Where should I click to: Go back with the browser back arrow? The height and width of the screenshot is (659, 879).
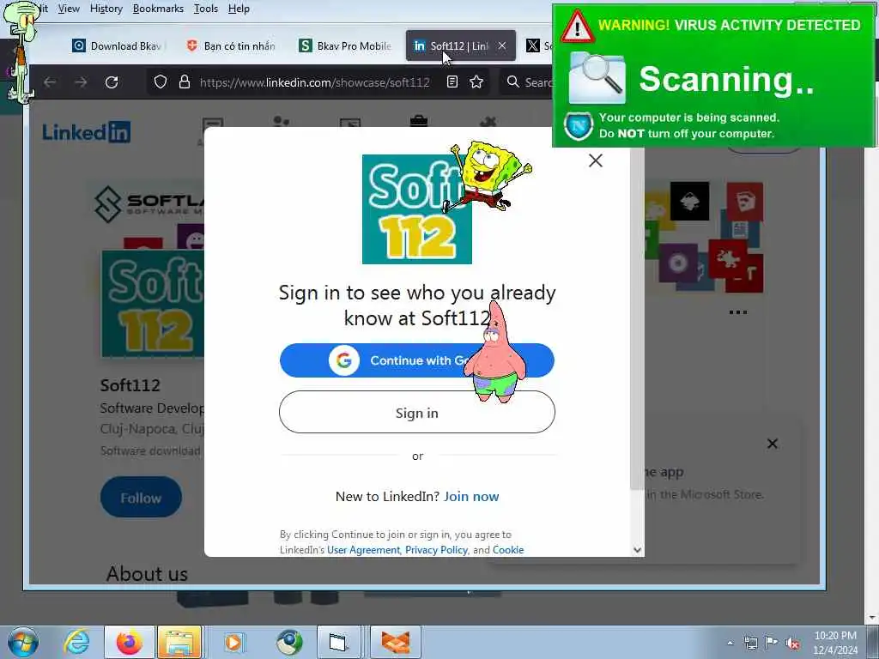tap(49, 82)
